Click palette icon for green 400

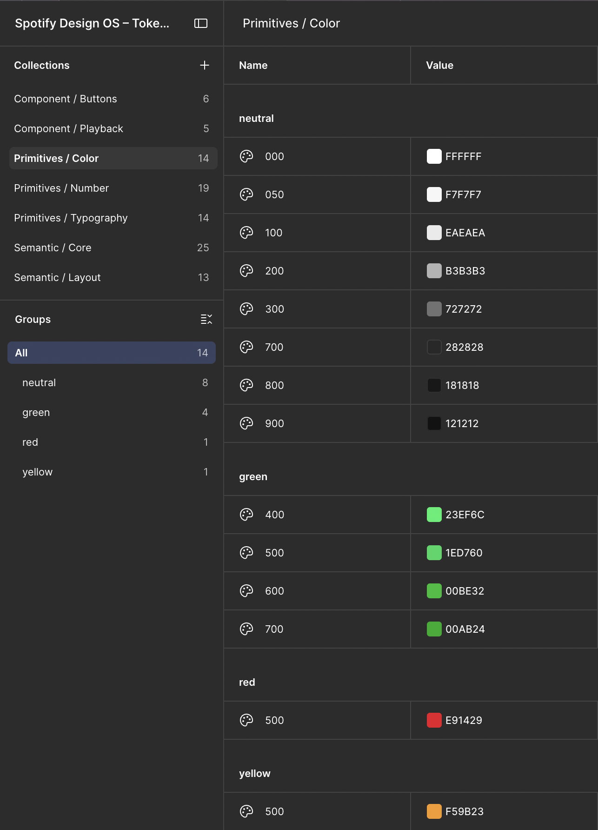coord(246,515)
